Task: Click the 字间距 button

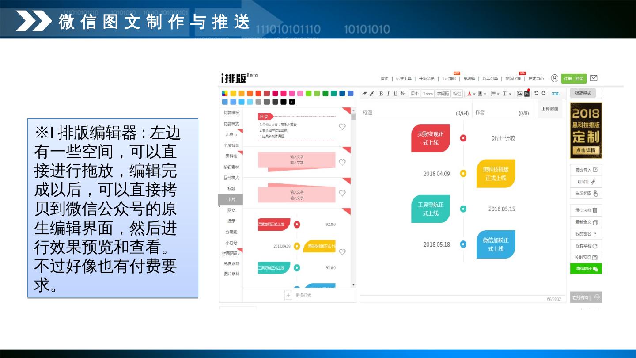Action: click(x=443, y=94)
